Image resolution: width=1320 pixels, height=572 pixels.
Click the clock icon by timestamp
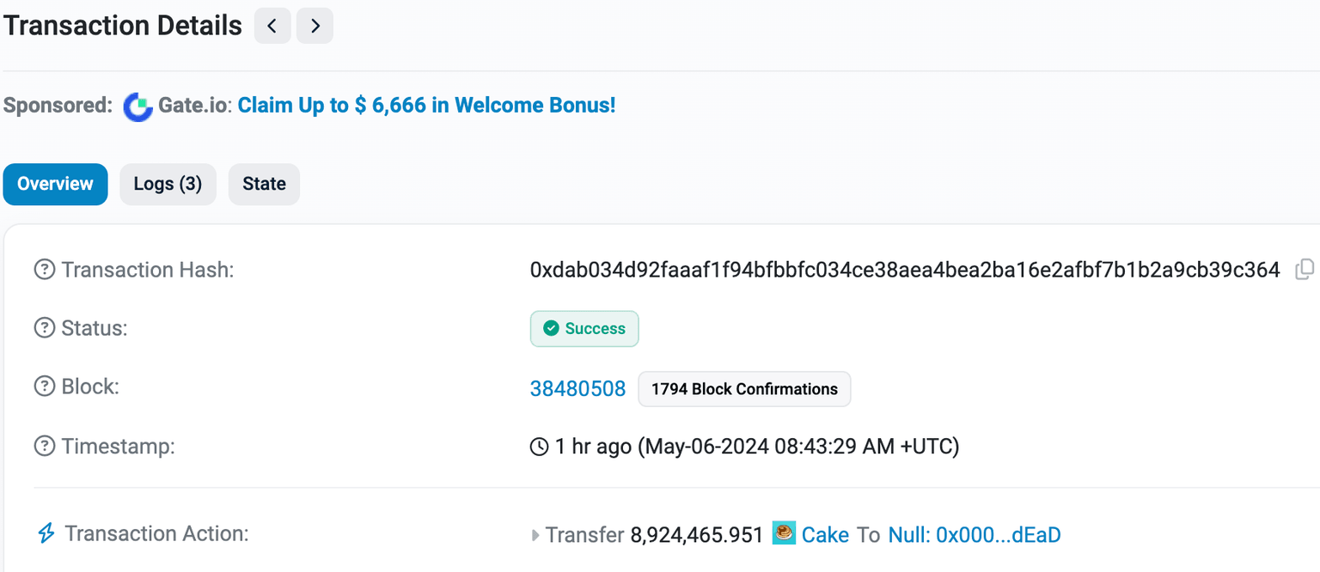click(x=540, y=447)
